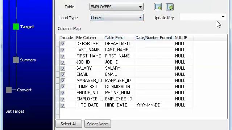Click the Date/Number Format column header
This screenshot has width=232, height=130.
click(154, 38)
